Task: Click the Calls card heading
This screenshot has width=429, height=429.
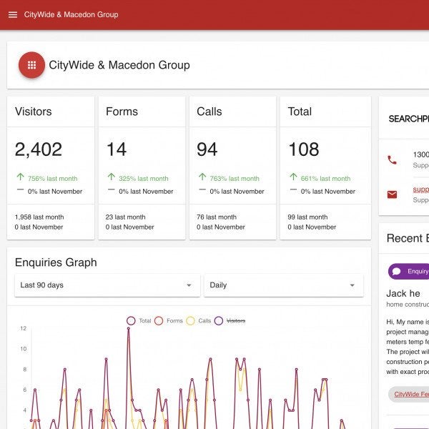Action: (209, 112)
